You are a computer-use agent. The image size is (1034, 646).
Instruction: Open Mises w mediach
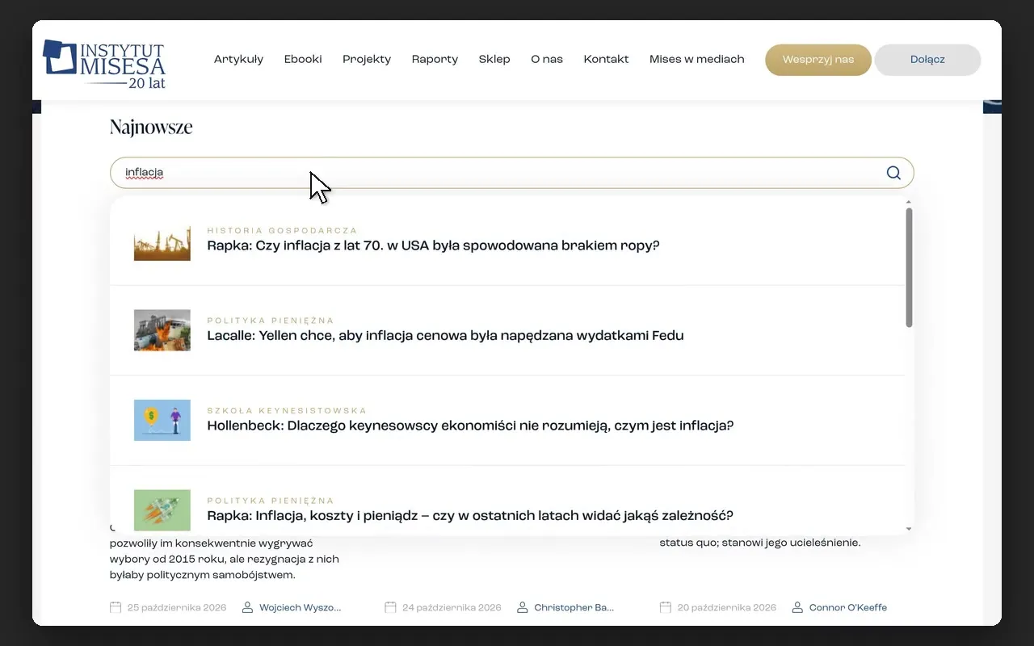tap(697, 59)
